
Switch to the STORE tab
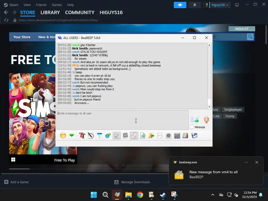[28, 13]
